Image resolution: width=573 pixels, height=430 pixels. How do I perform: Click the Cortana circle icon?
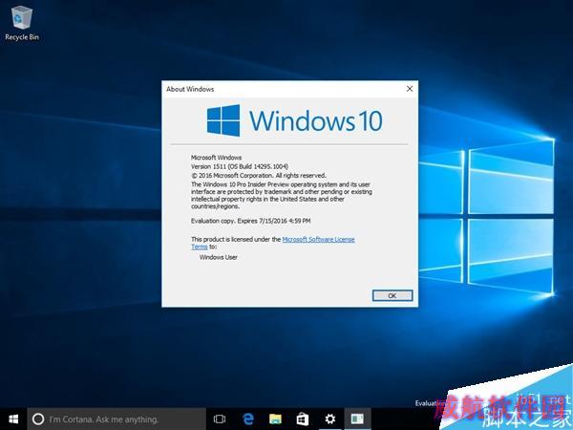38,419
